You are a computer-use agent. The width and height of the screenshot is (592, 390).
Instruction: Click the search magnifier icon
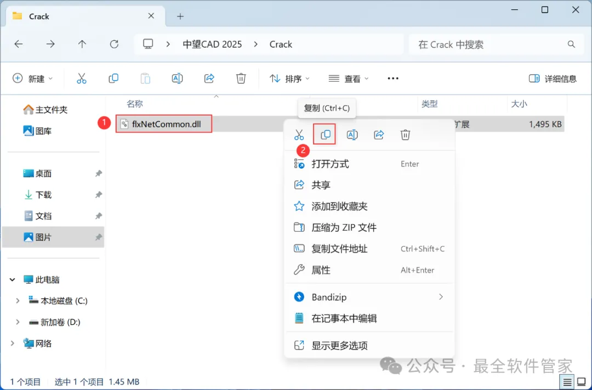pyautogui.click(x=571, y=44)
